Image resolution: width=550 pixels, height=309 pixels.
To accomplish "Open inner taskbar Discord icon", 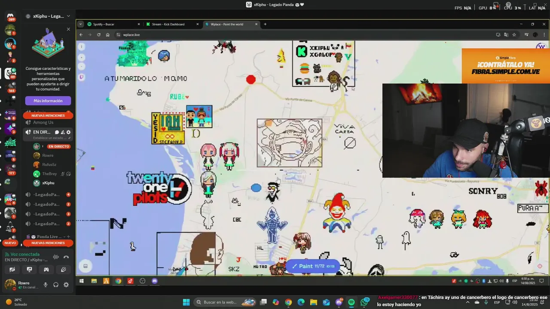I will (x=155, y=281).
